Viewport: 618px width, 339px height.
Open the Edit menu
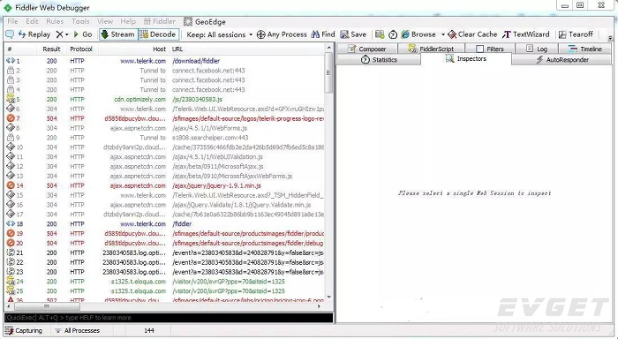pos(32,21)
